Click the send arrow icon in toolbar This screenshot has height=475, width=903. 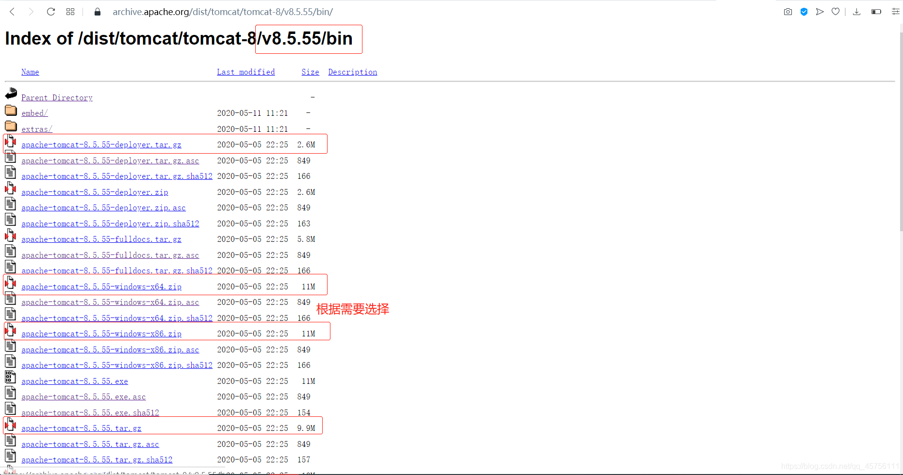click(820, 12)
